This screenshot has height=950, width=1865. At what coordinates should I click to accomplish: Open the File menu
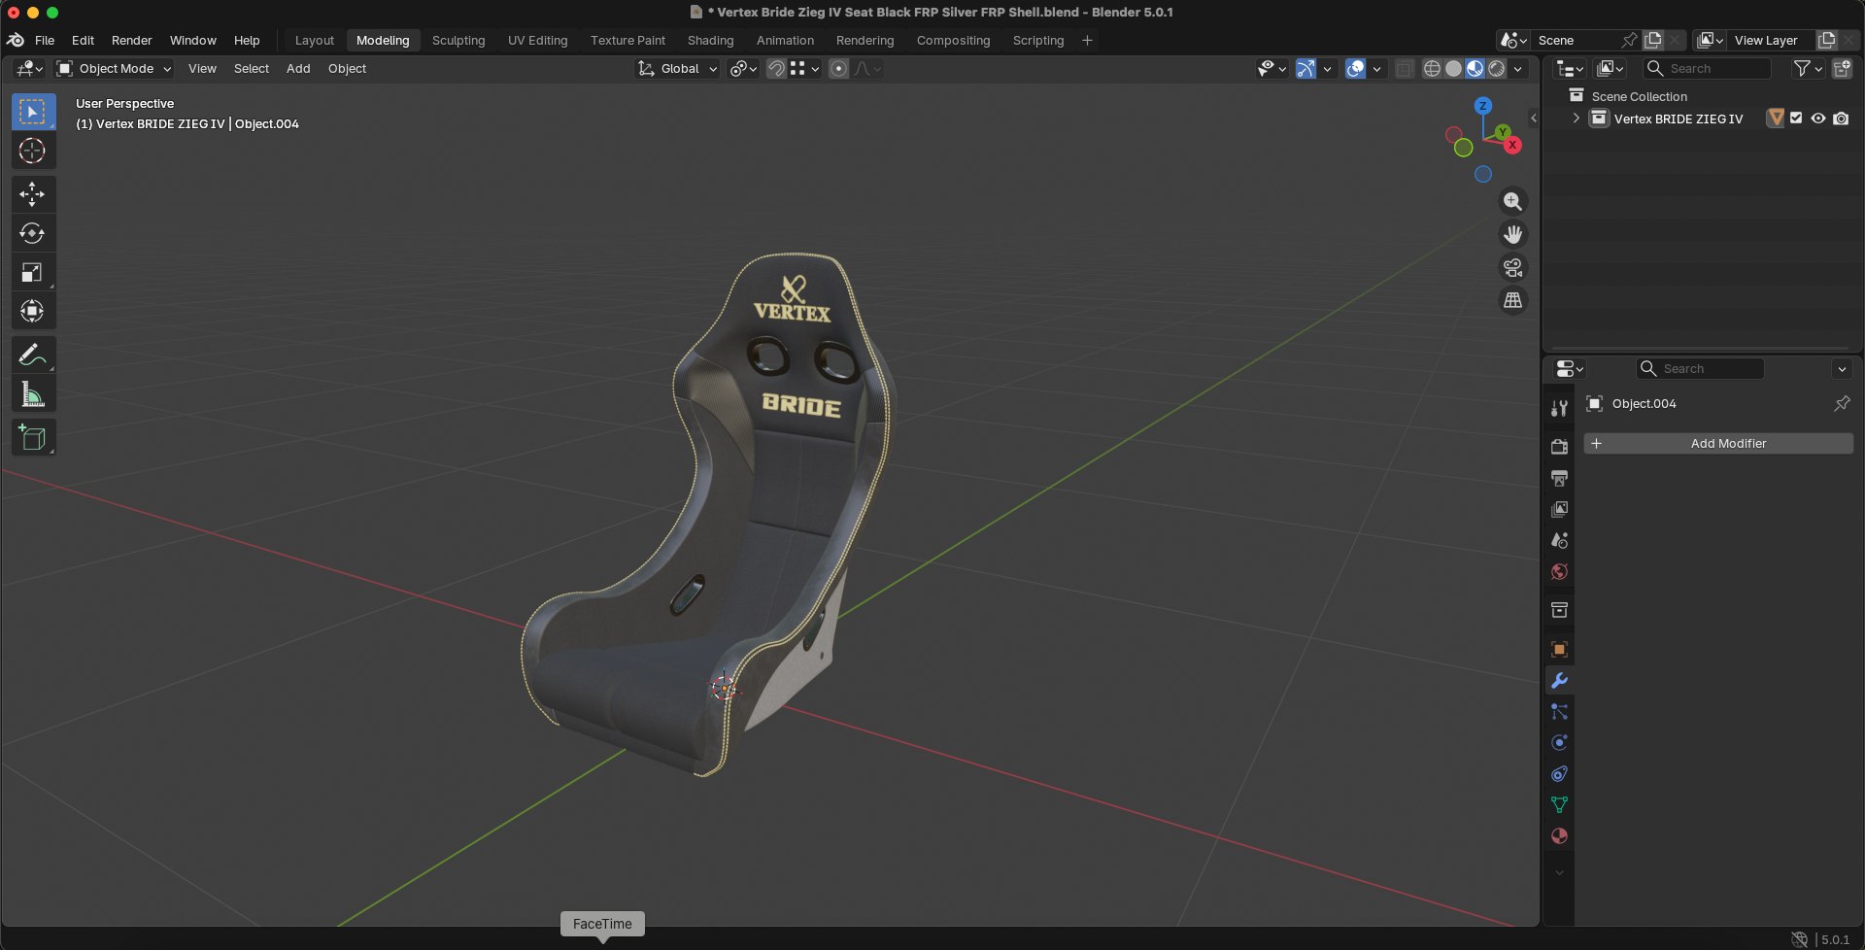point(45,40)
